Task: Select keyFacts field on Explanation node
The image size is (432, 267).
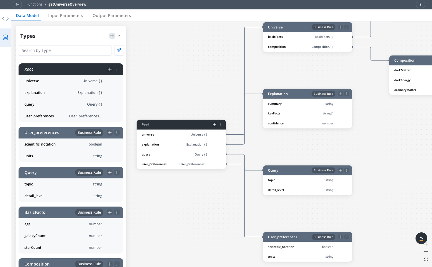Action: (x=308, y=114)
